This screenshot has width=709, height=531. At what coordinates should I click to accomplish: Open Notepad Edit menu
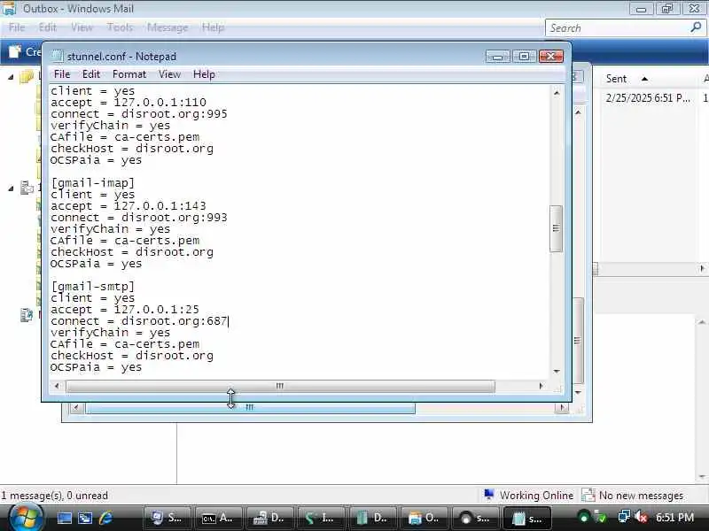pyautogui.click(x=91, y=74)
